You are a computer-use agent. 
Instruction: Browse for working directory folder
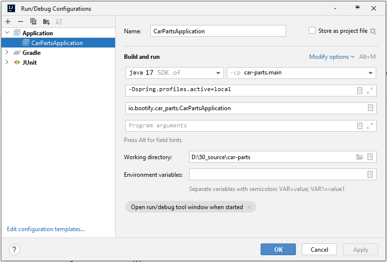point(360,157)
